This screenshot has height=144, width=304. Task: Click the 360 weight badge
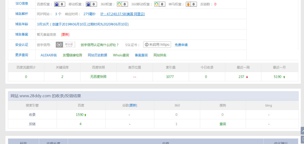(x=122, y=4)
